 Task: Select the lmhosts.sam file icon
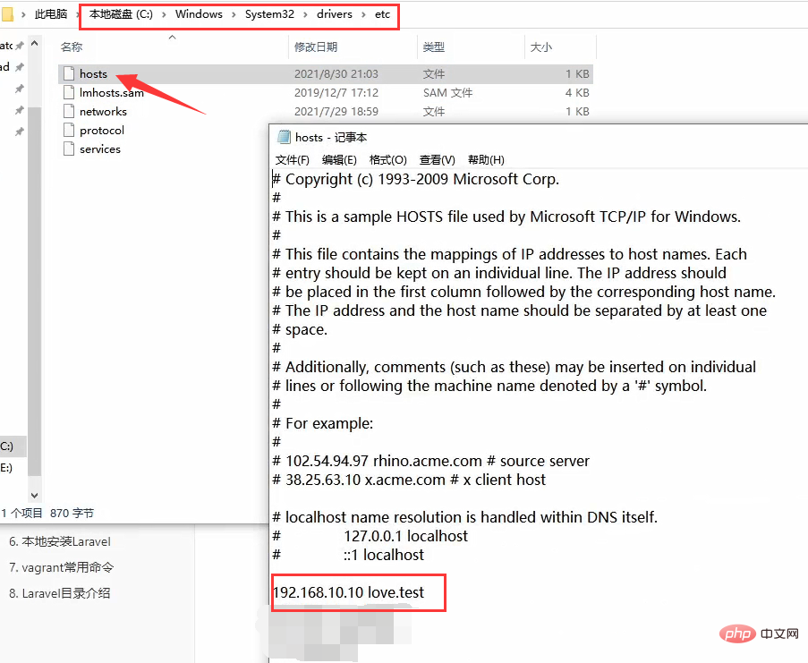(x=70, y=93)
